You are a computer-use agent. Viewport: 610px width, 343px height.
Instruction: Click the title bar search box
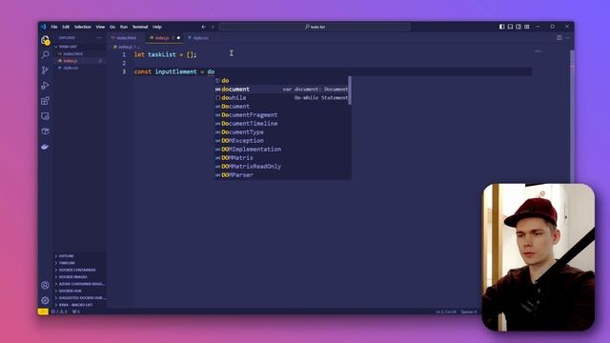coord(315,27)
